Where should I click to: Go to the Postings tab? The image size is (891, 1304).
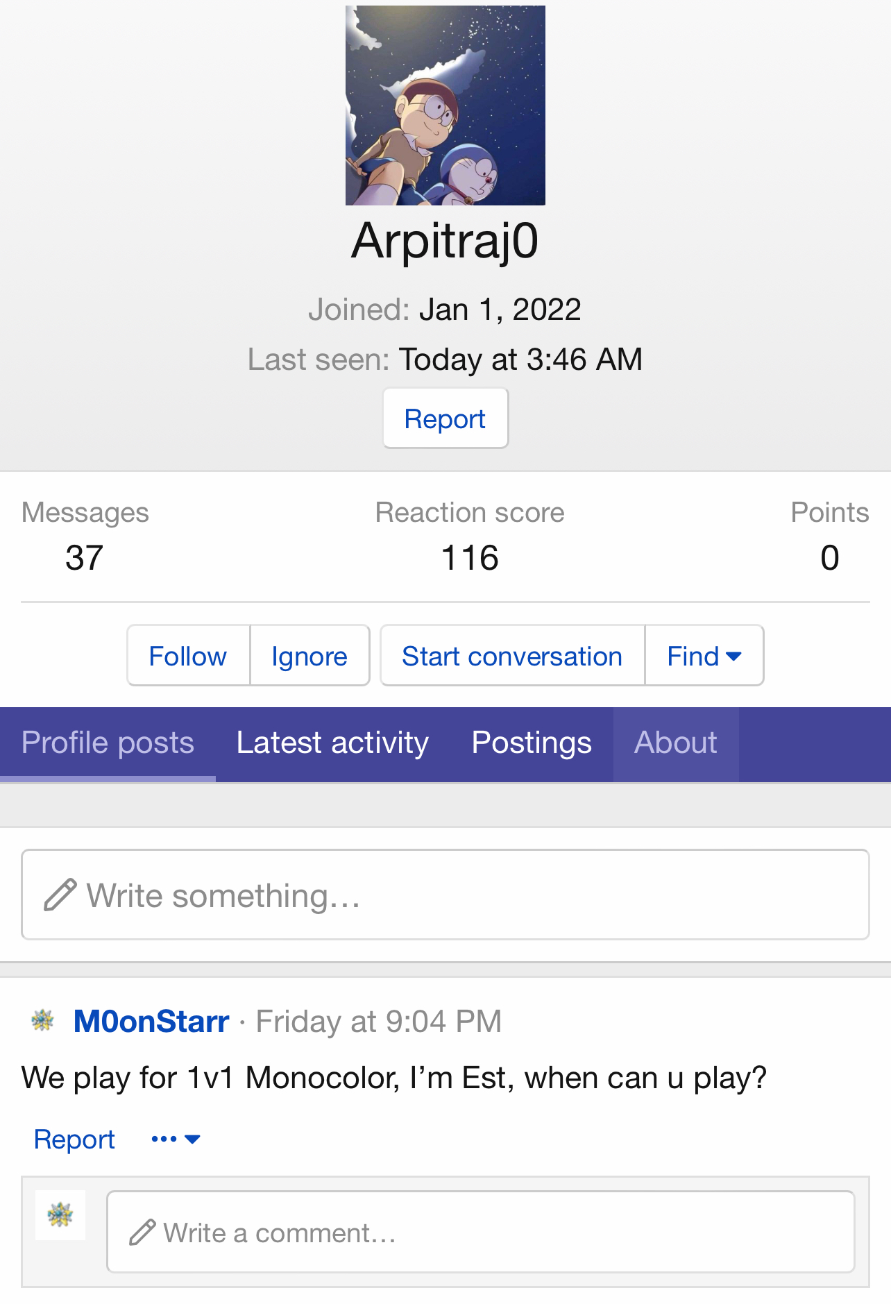(532, 743)
